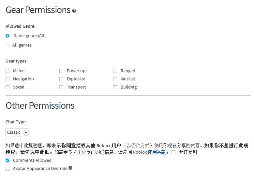Check the Navigation gear type
This screenshot has width=254, height=179.
click(x=7, y=79)
